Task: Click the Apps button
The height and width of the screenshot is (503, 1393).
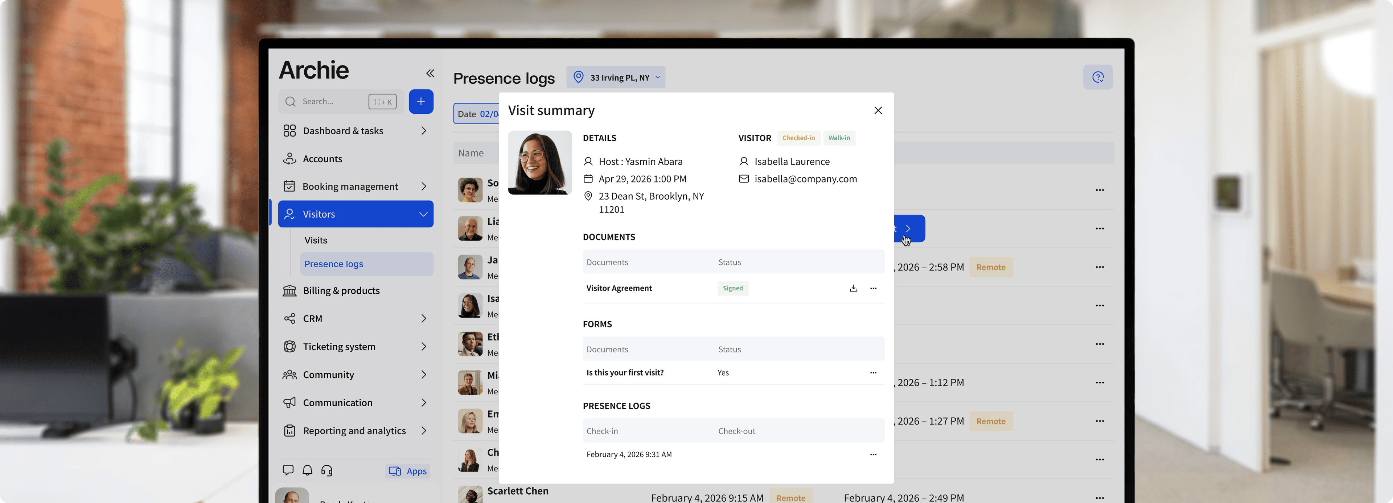Action: tap(408, 471)
